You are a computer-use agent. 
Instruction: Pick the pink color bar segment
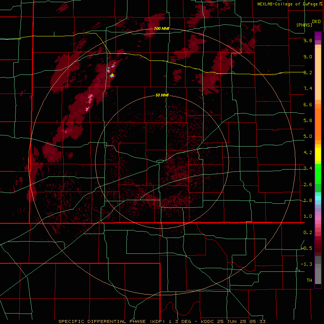318,218
